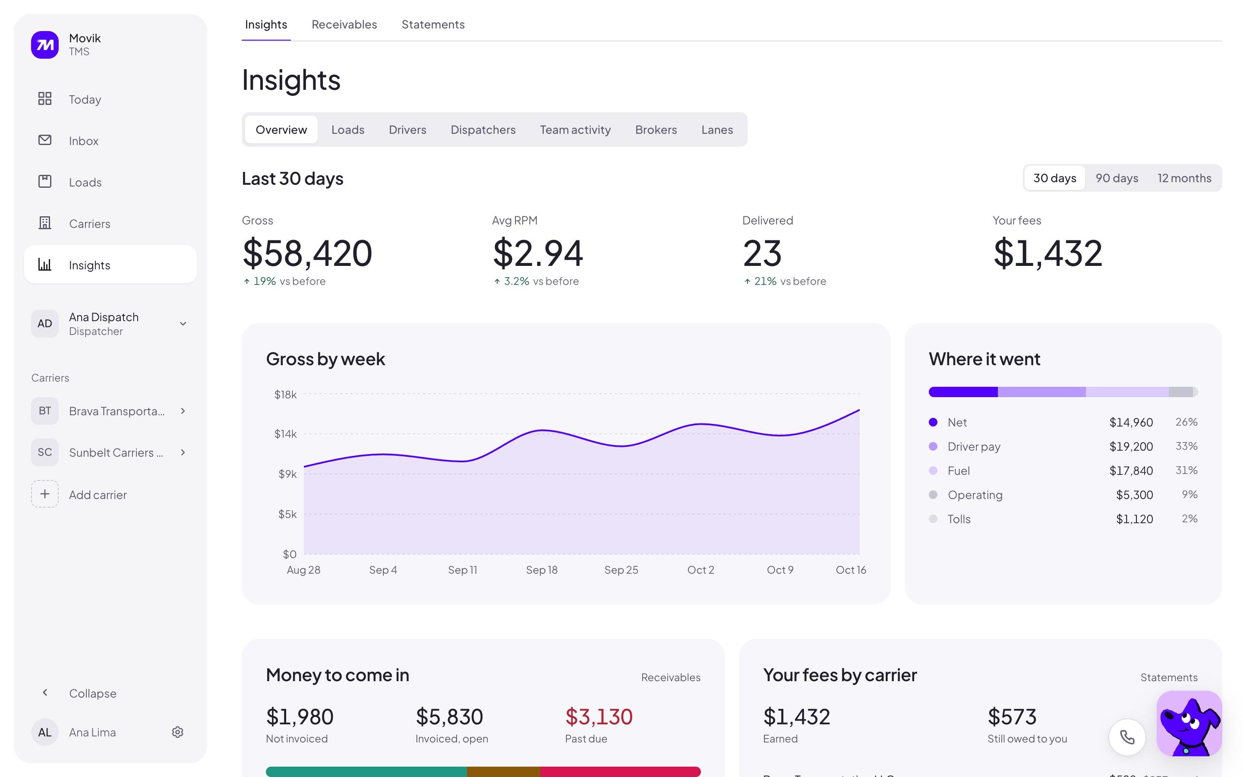Switch to the Receivables top tab
1243x777 pixels.
(344, 24)
